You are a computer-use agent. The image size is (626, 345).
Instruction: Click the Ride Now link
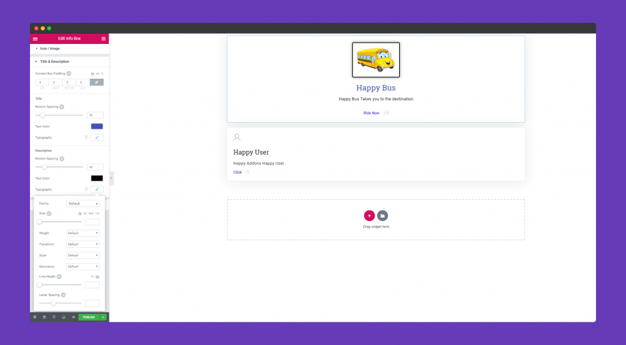point(371,113)
